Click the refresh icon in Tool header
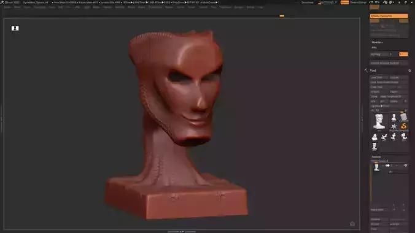The image size is (415, 233). [409, 71]
